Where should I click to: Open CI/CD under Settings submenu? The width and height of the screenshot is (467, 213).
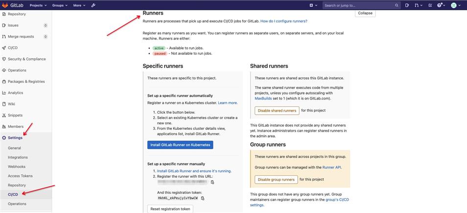(x=13, y=194)
